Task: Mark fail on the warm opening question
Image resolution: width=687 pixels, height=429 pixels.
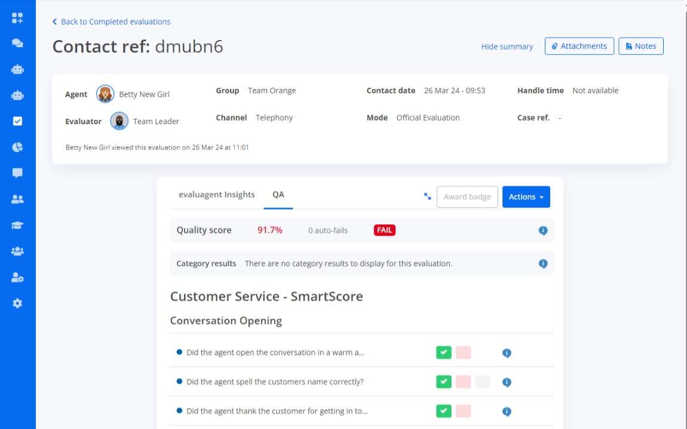Action: [464, 353]
